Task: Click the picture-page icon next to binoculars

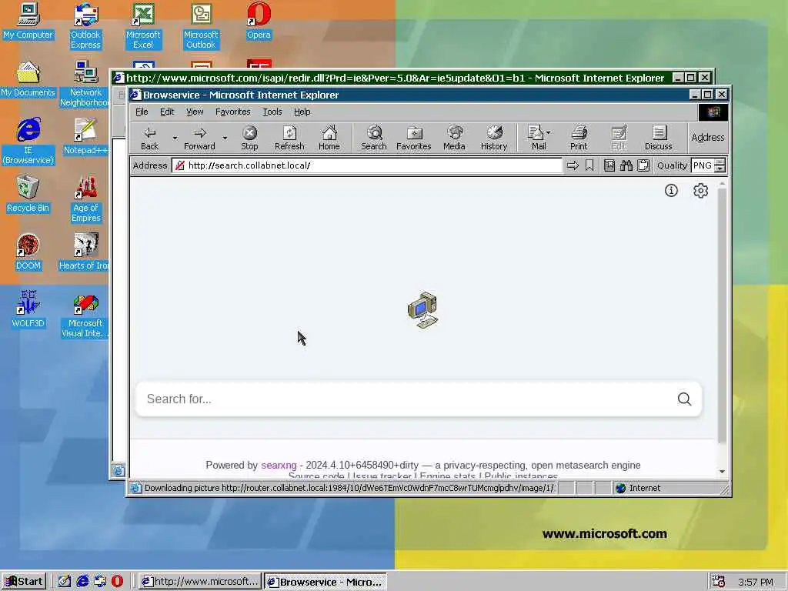Action: point(609,165)
